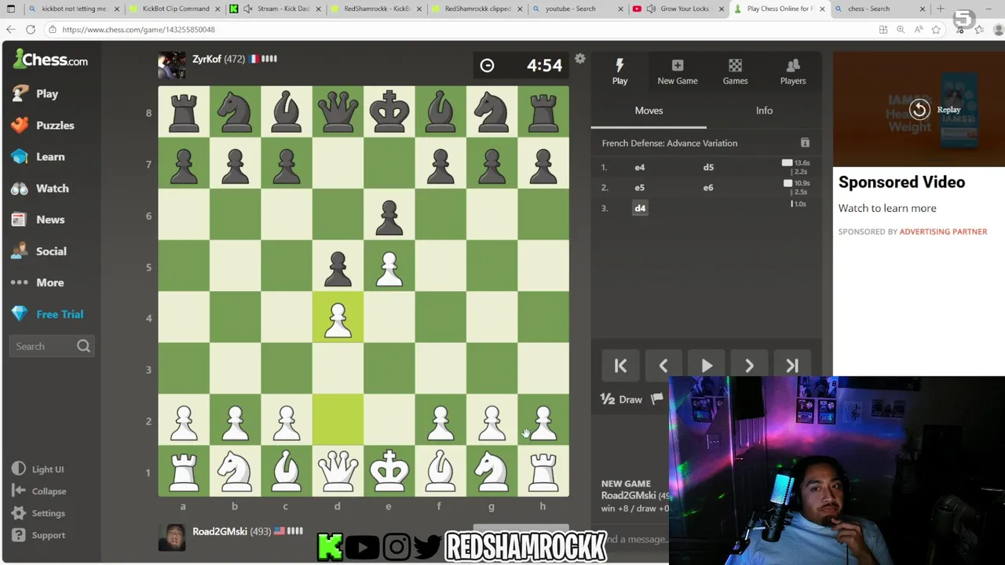The width and height of the screenshot is (1005, 565).
Task: Click the favorites star in address bar
Action: tap(936, 29)
